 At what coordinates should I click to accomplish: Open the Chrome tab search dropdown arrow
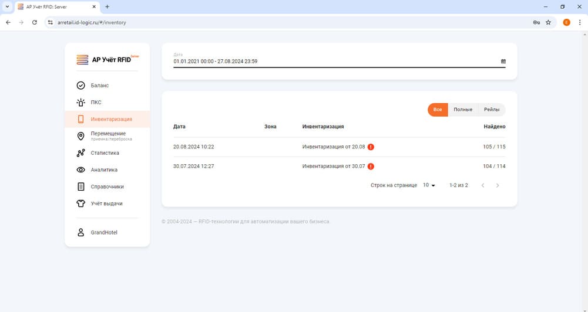tap(6, 6)
